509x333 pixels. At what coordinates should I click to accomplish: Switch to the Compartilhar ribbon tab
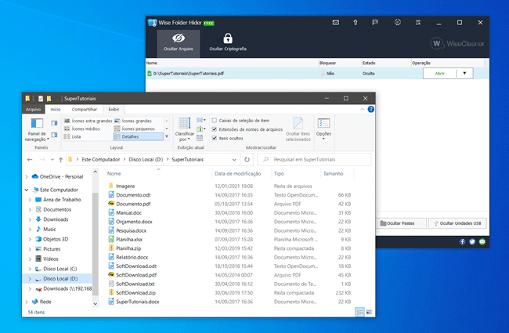(85, 110)
